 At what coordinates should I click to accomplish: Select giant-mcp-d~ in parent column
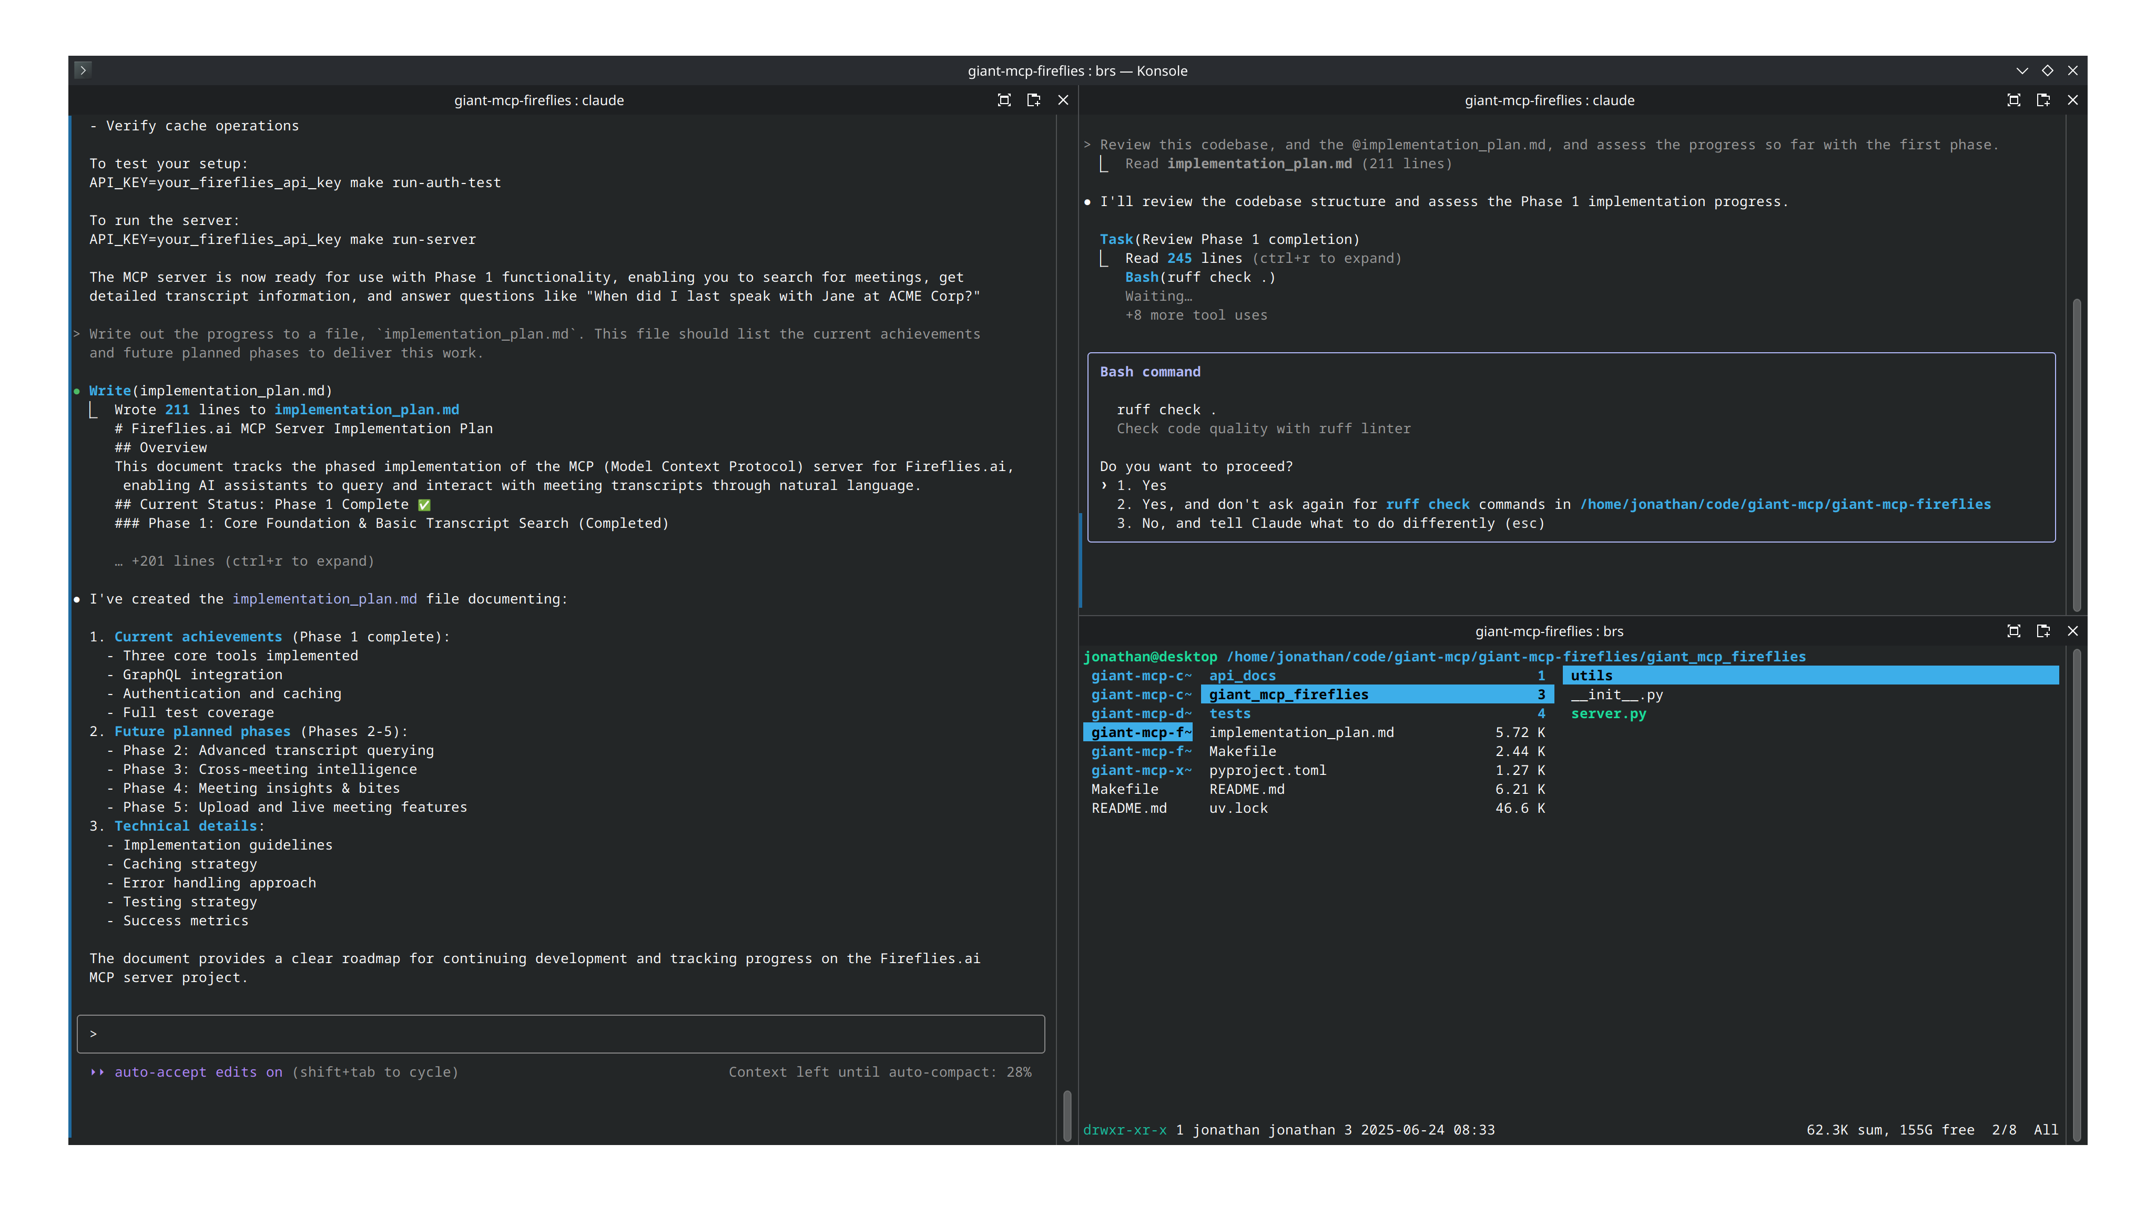click(x=1141, y=713)
